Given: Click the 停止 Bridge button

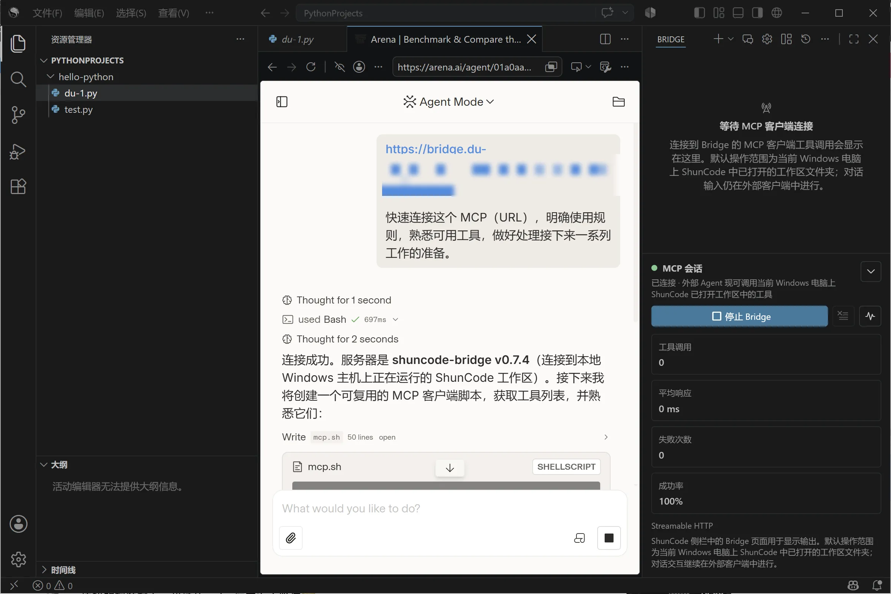Looking at the screenshot, I should click(x=739, y=316).
